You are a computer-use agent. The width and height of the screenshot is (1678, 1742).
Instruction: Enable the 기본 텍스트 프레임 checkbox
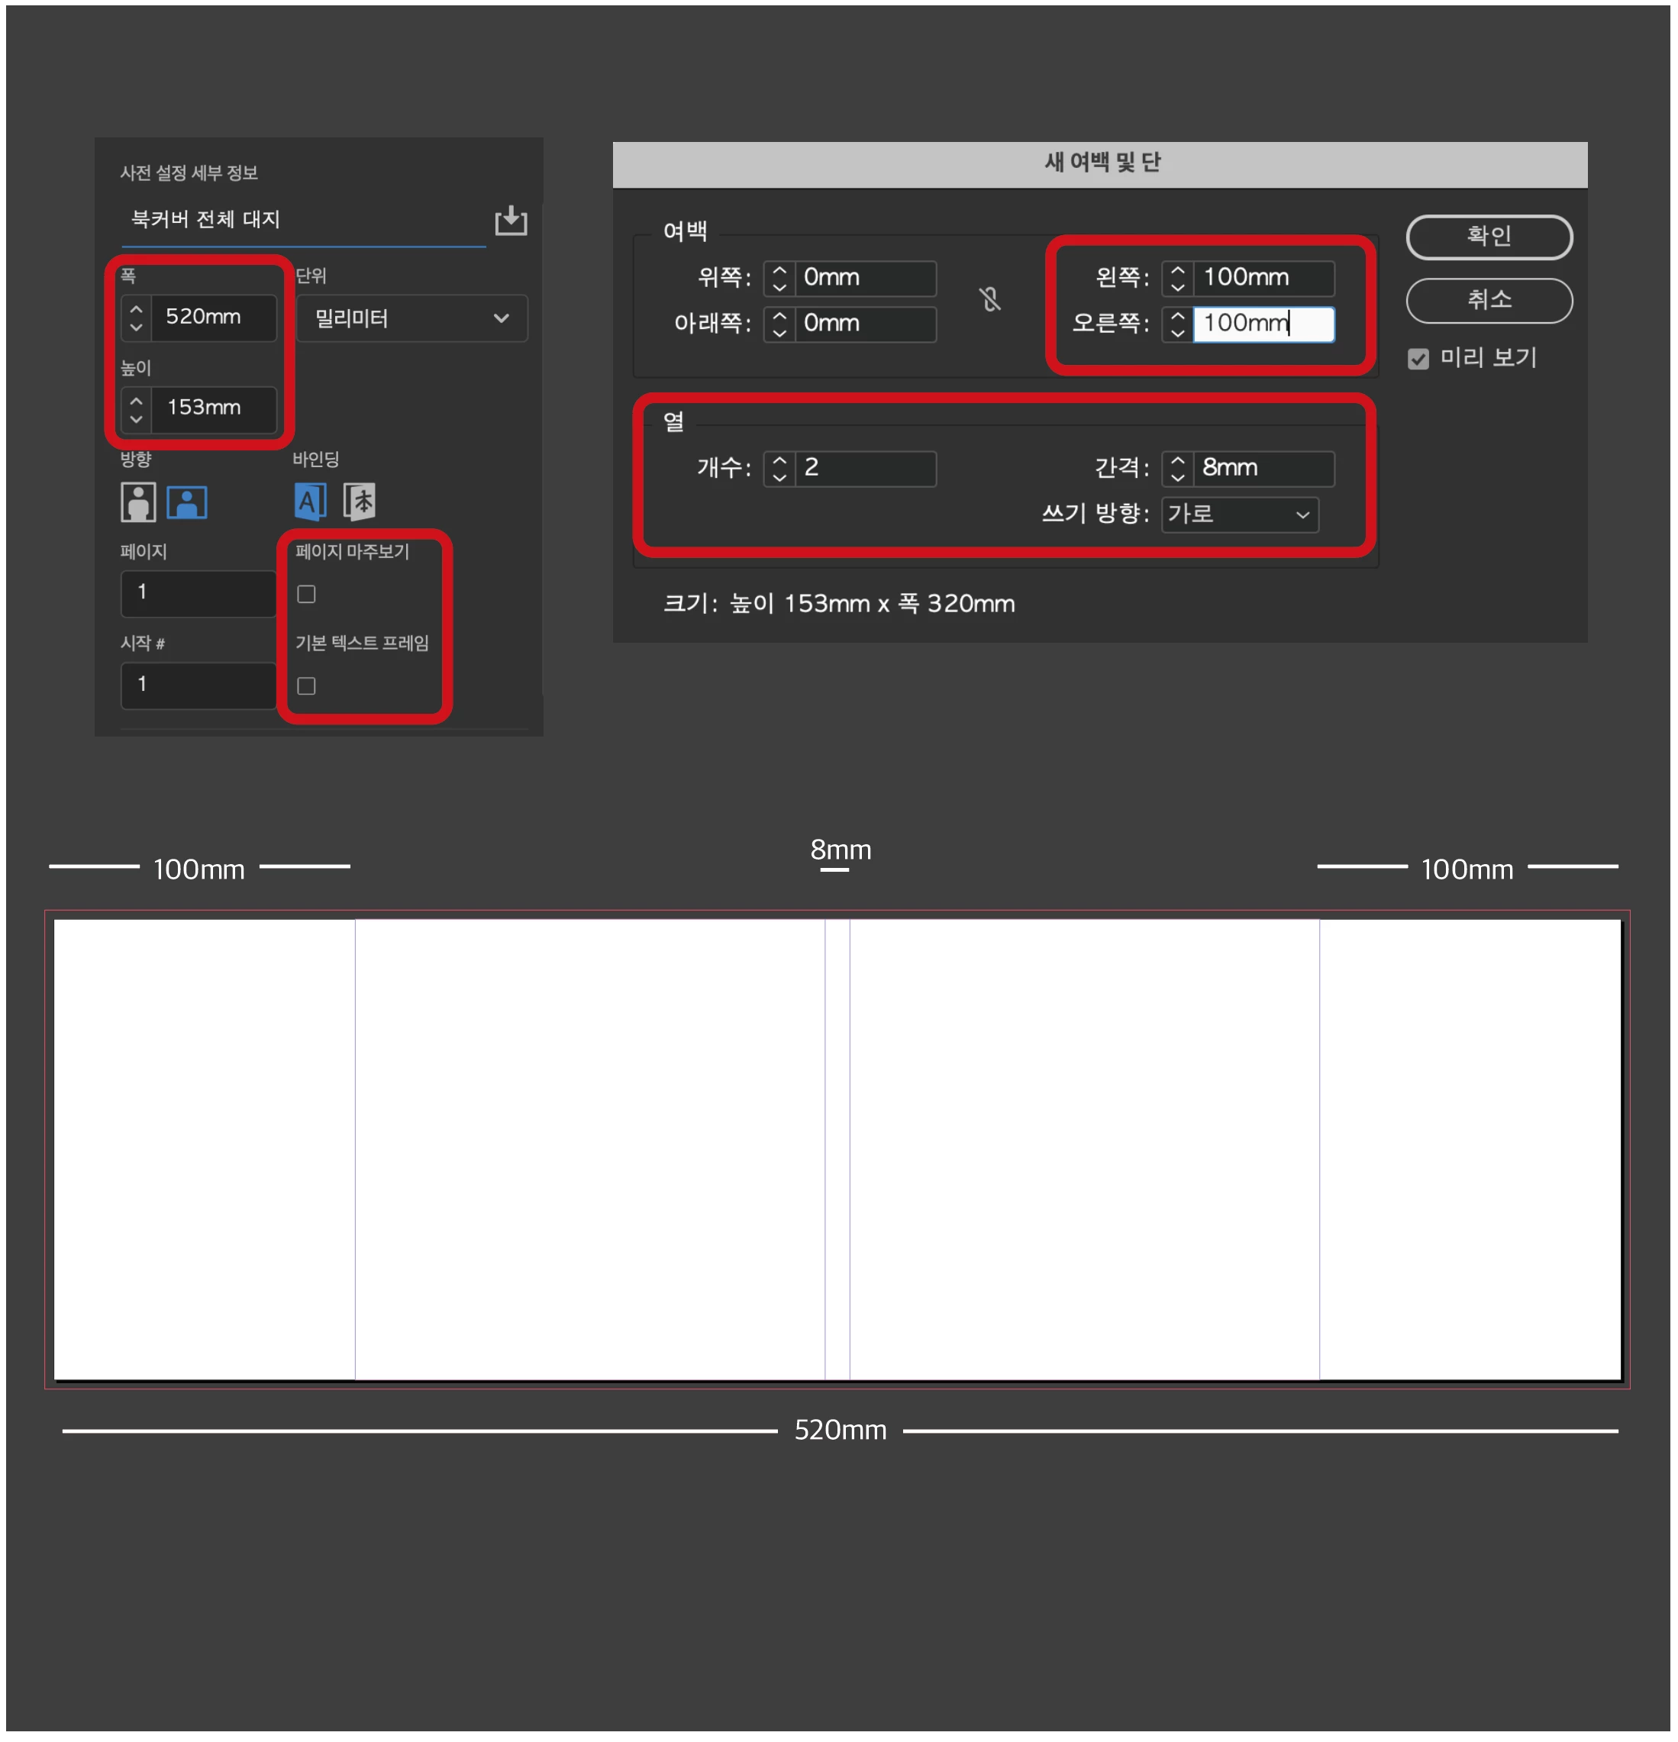[307, 686]
